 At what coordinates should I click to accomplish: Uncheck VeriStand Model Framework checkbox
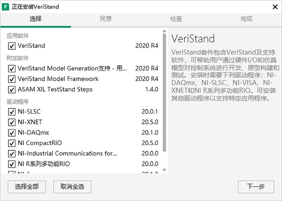tap(12, 79)
